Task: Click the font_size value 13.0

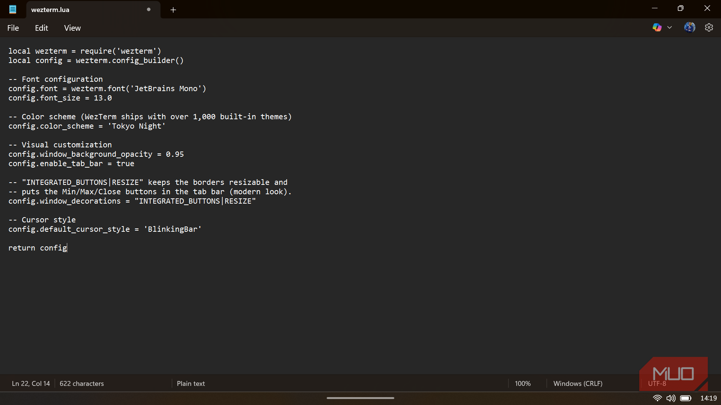Action: pyautogui.click(x=103, y=98)
